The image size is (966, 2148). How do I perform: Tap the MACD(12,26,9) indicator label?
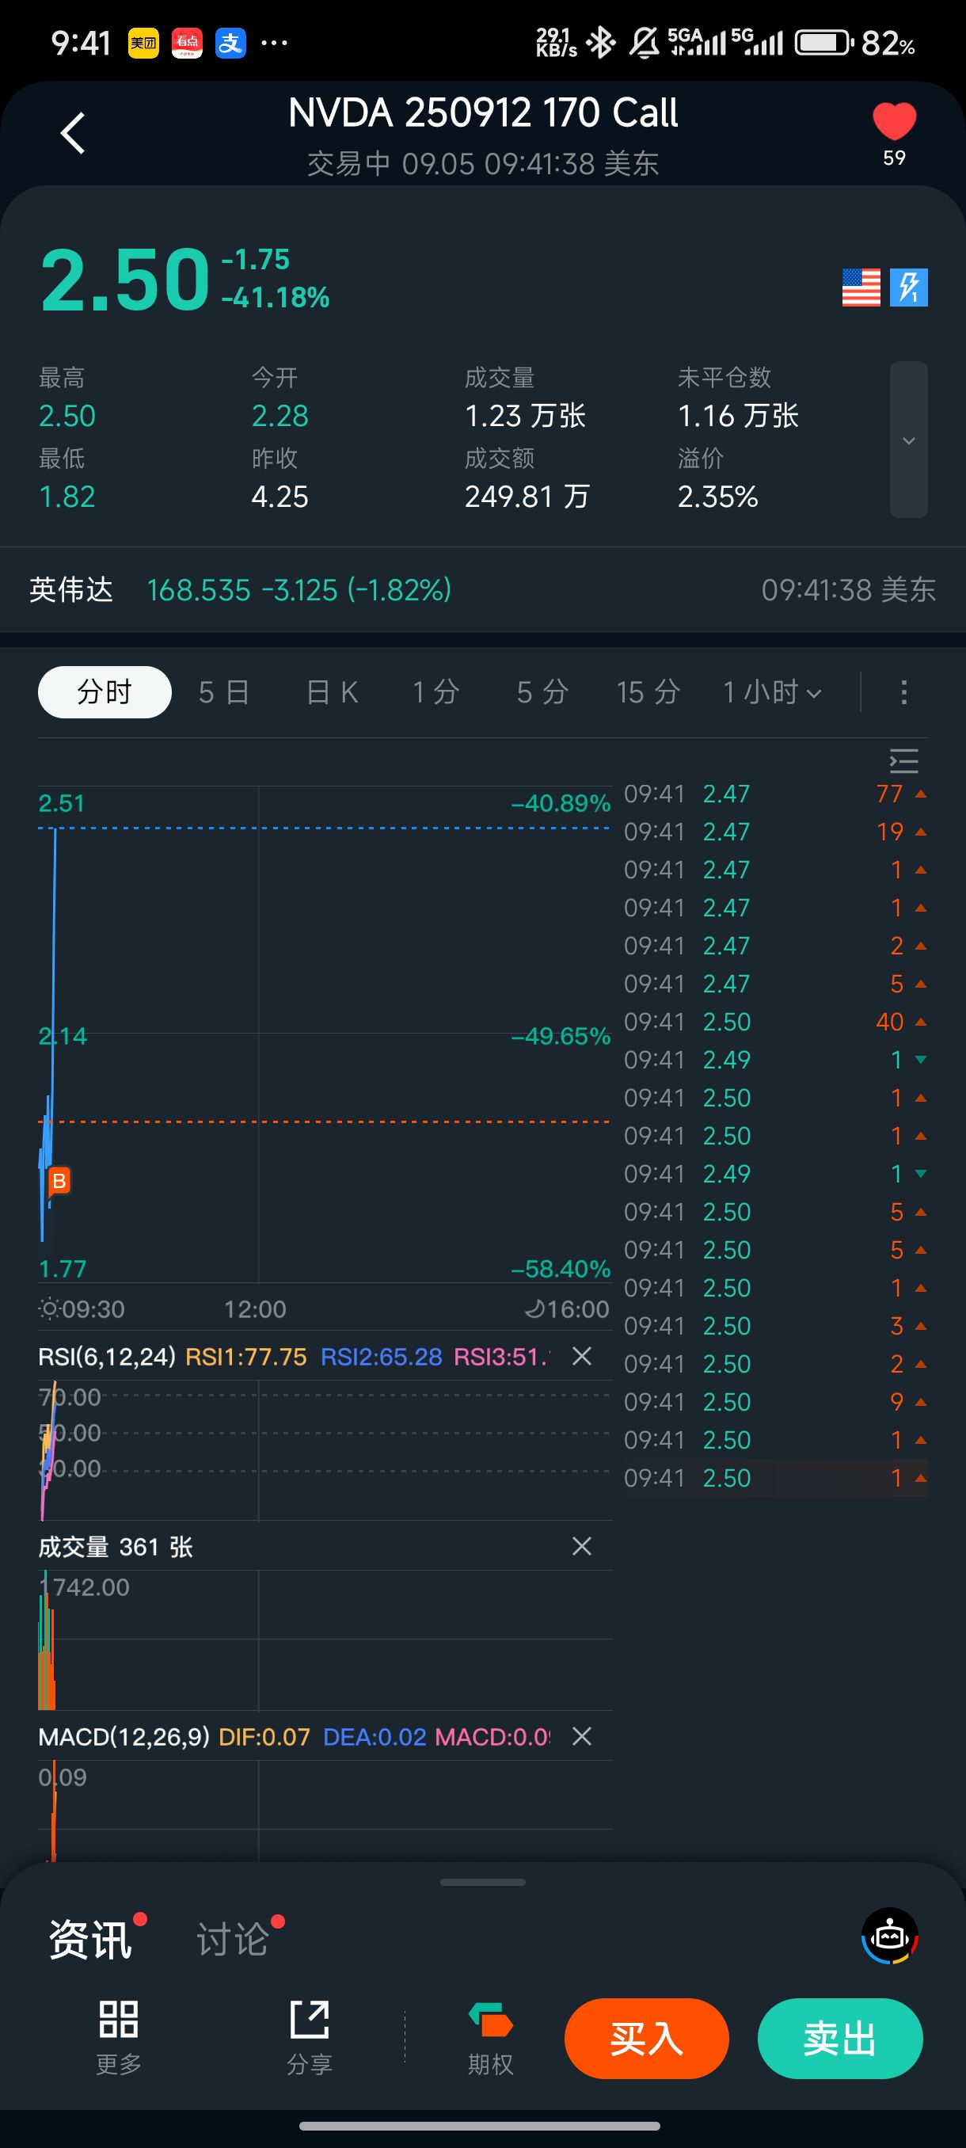(124, 1737)
